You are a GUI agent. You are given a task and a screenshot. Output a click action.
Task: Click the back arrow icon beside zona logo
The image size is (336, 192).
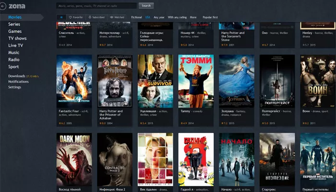[2, 6]
